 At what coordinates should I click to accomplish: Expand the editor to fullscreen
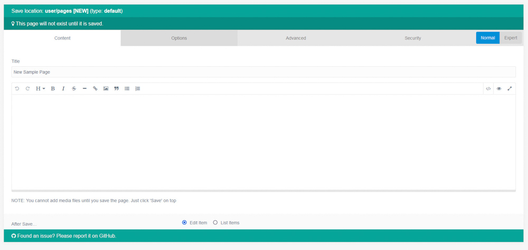click(x=510, y=88)
